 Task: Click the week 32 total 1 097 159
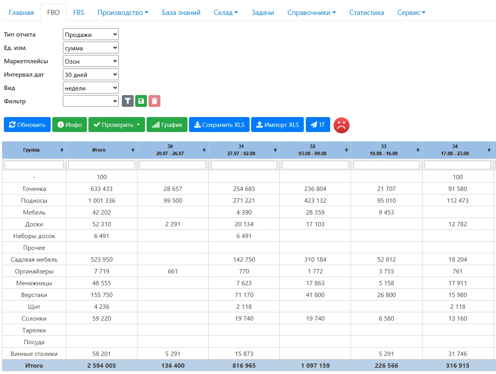click(315, 365)
